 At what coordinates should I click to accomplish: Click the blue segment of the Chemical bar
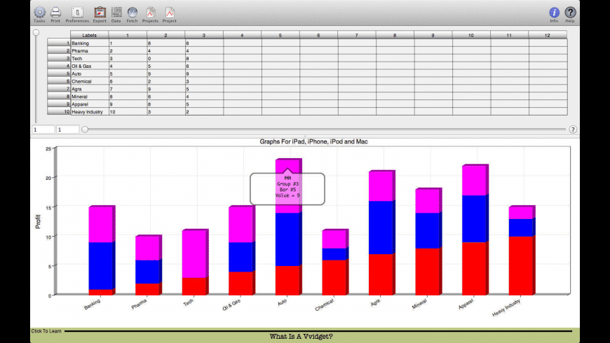click(334, 254)
